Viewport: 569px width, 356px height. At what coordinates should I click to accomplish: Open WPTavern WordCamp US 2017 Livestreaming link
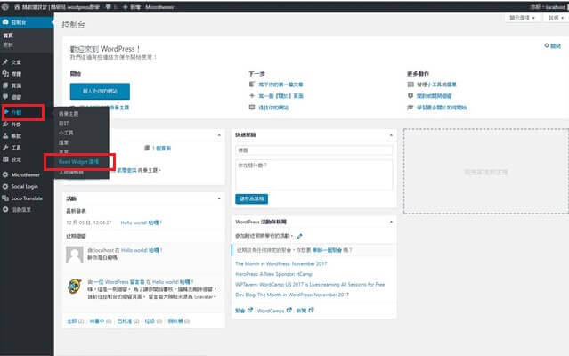point(310,285)
